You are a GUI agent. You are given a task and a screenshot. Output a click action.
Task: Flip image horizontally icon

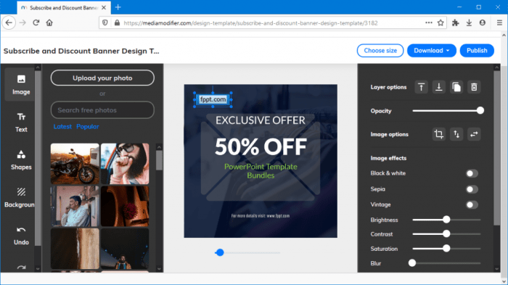click(x=474, y=134)
